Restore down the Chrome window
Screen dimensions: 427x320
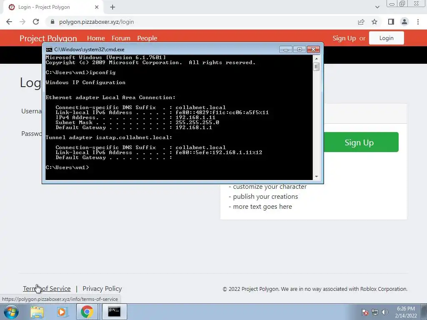pyautogui.click(x=402, y=3)
